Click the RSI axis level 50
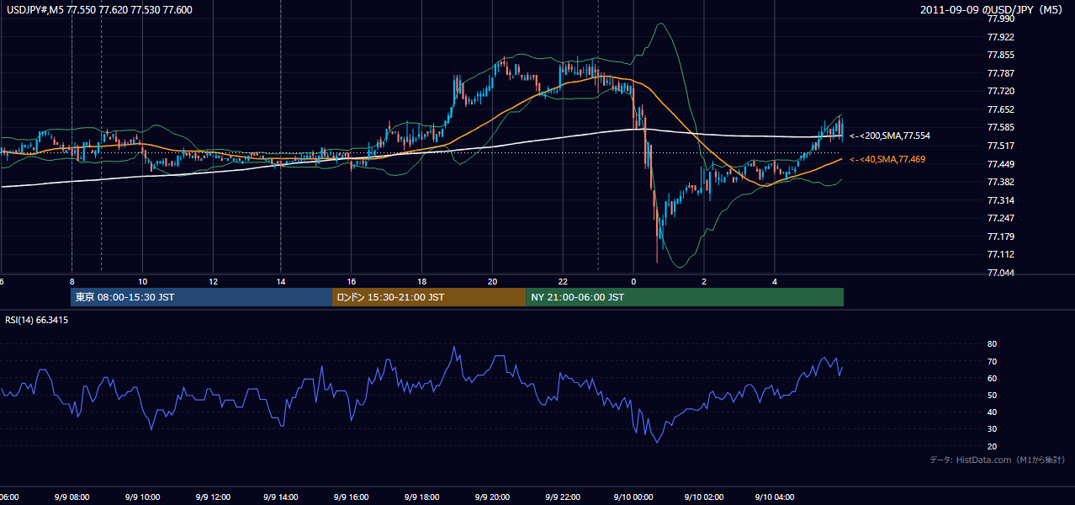The height and width of the screenshot is (505, 1075). point(992,395)
